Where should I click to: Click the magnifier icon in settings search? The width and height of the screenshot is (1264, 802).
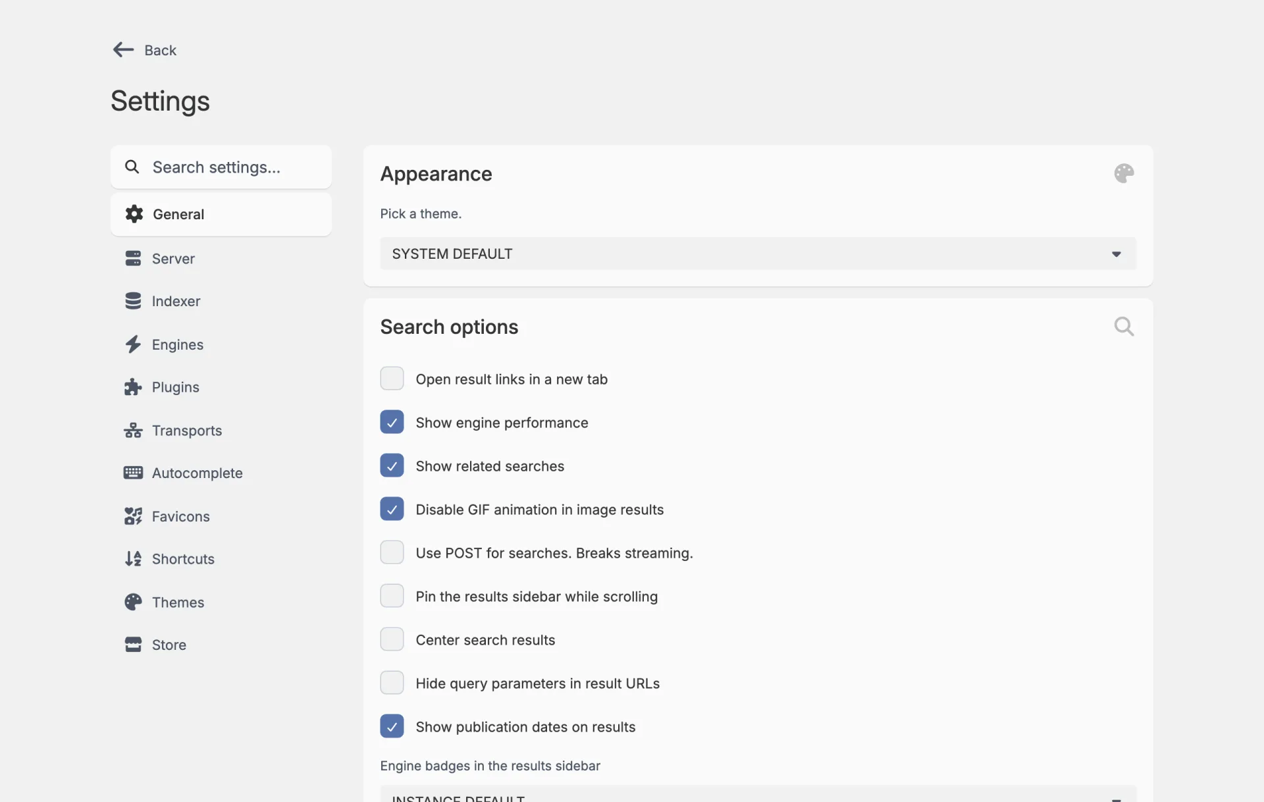point(132,167)
